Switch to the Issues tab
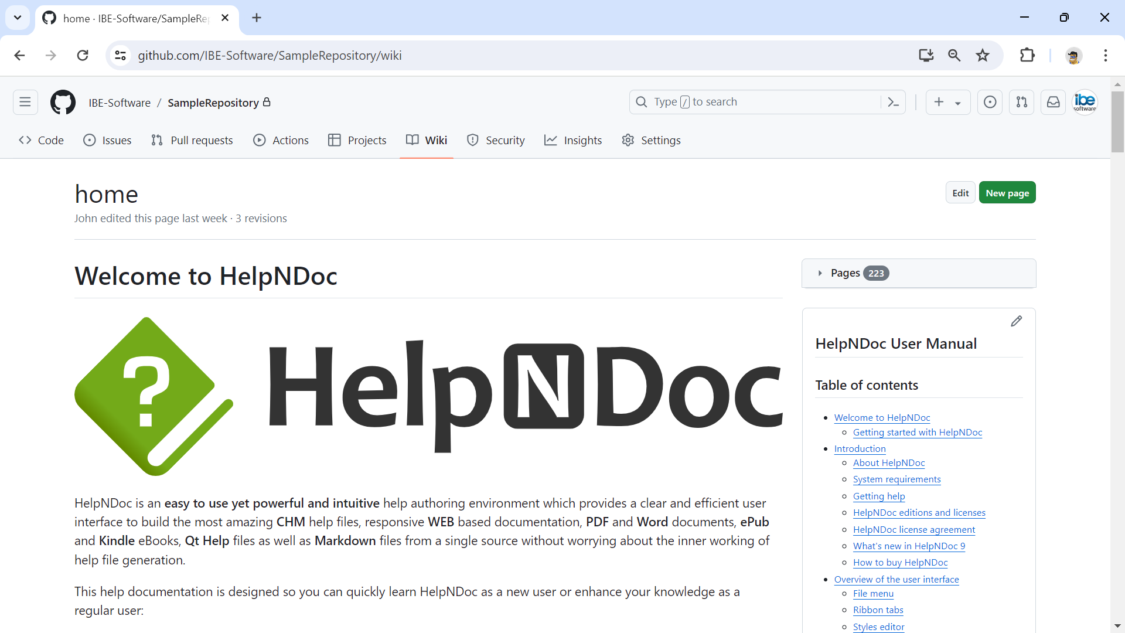Screen dimensions: 1125x633 pos(107,140)
